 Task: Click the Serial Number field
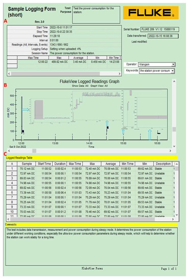pyautogui.click(x=160, y=29)
